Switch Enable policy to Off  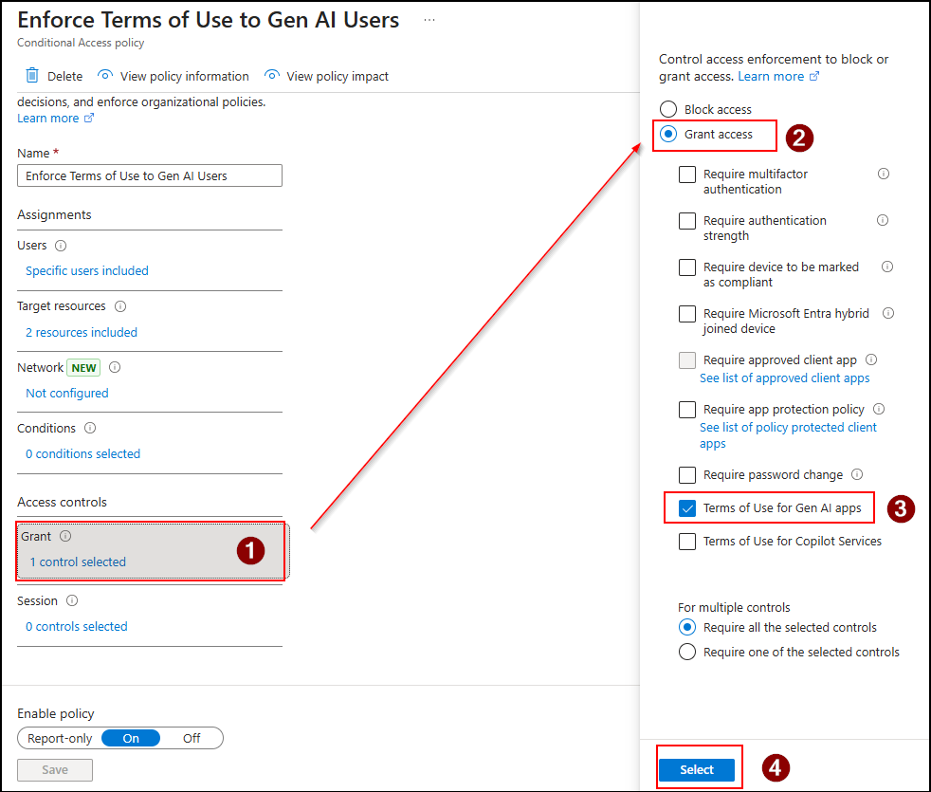(x=192, y=738)
